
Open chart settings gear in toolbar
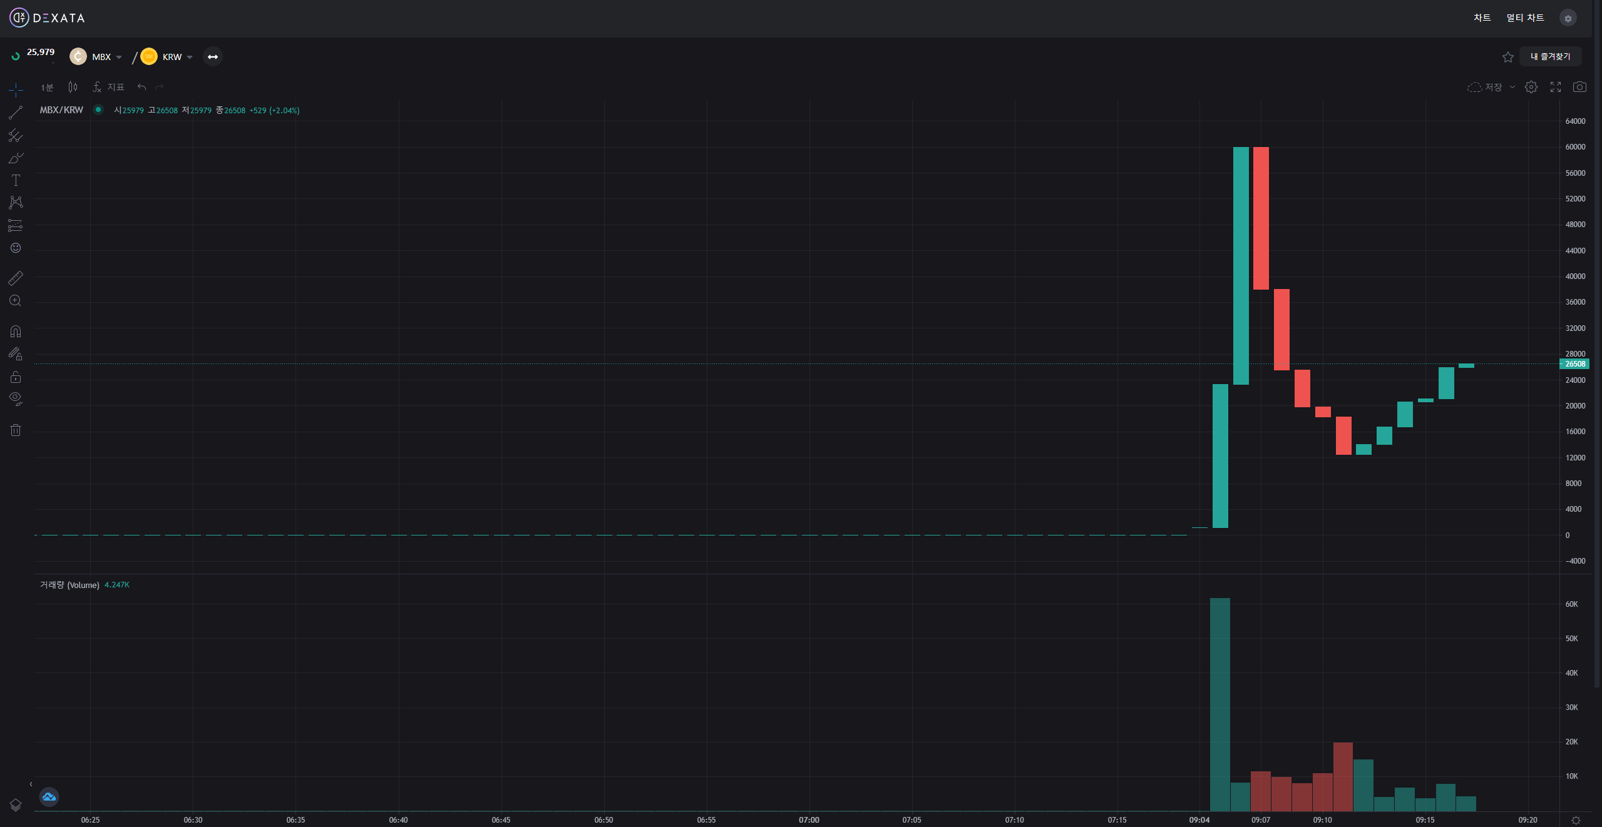click(1531, 87)
